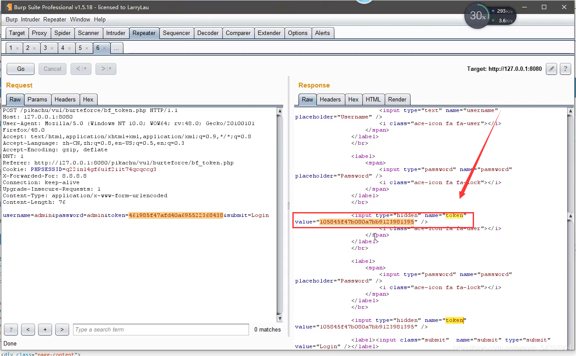Select the response Render tab

coord(397,99)
